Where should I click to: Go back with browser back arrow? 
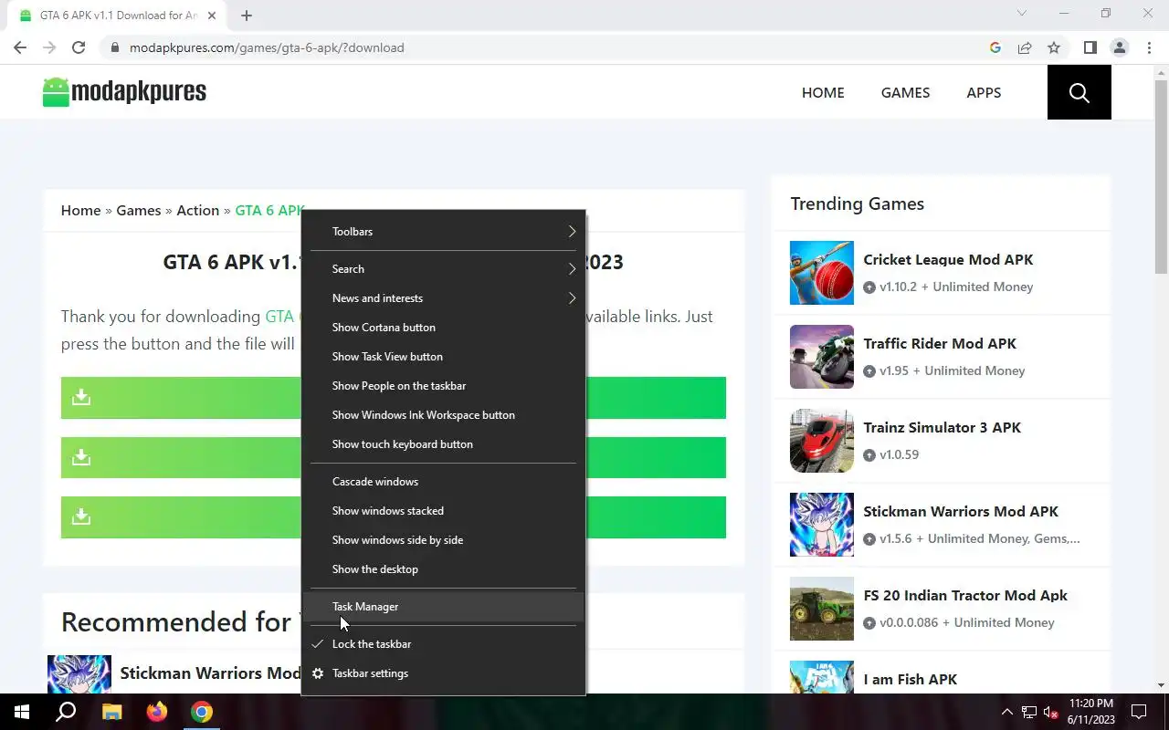tap(20, 47)
